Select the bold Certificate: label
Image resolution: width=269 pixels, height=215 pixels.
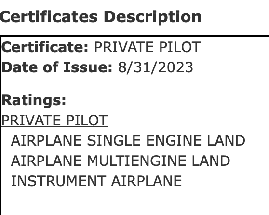[45, 47]
